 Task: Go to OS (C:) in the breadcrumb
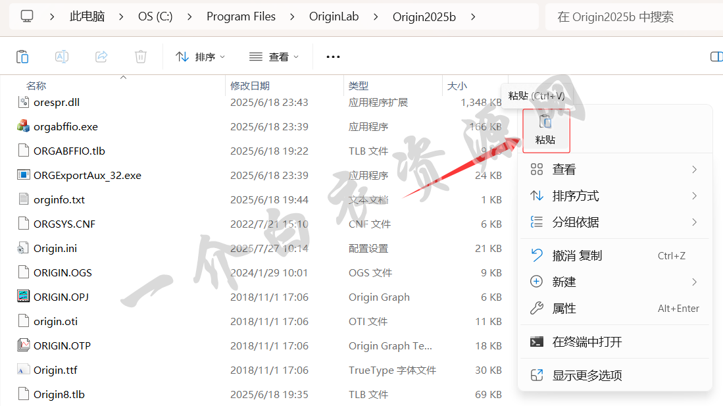[155, 16]
